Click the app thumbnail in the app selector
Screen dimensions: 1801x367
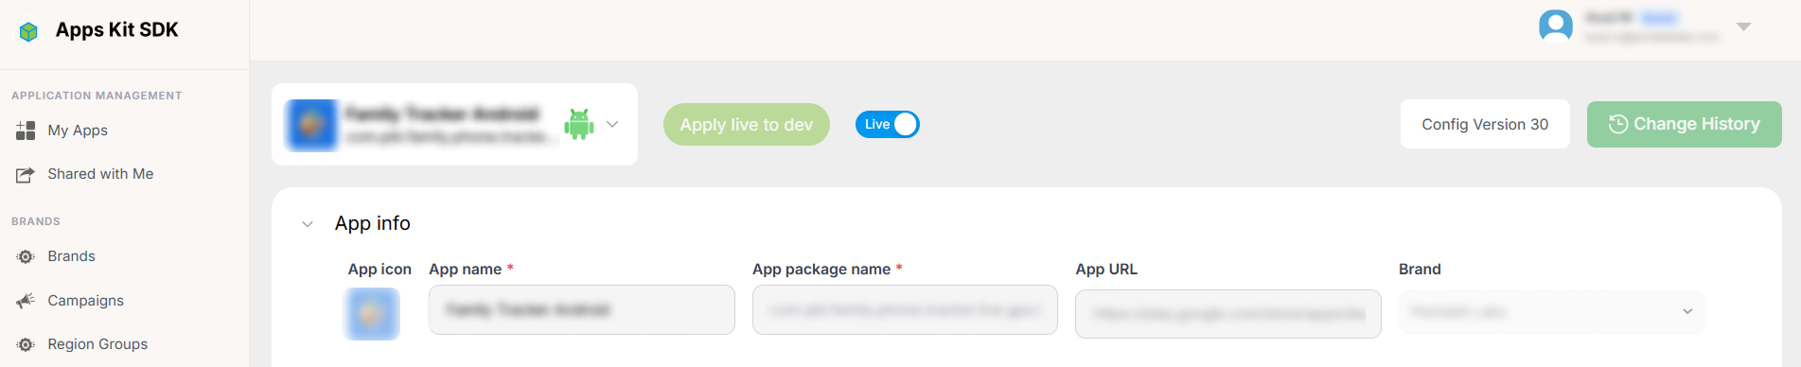click(311, 125)
